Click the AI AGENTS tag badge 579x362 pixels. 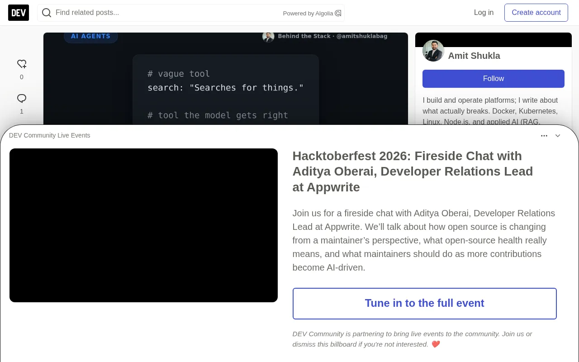point(90,36)
